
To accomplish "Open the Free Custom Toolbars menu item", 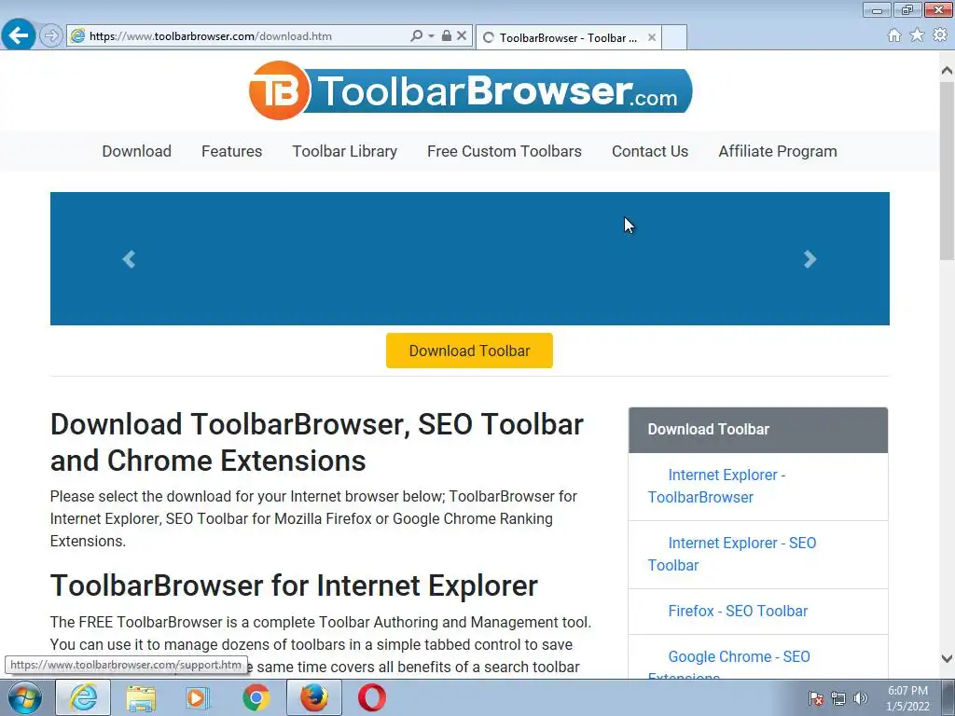I will (x=505, y=151).
